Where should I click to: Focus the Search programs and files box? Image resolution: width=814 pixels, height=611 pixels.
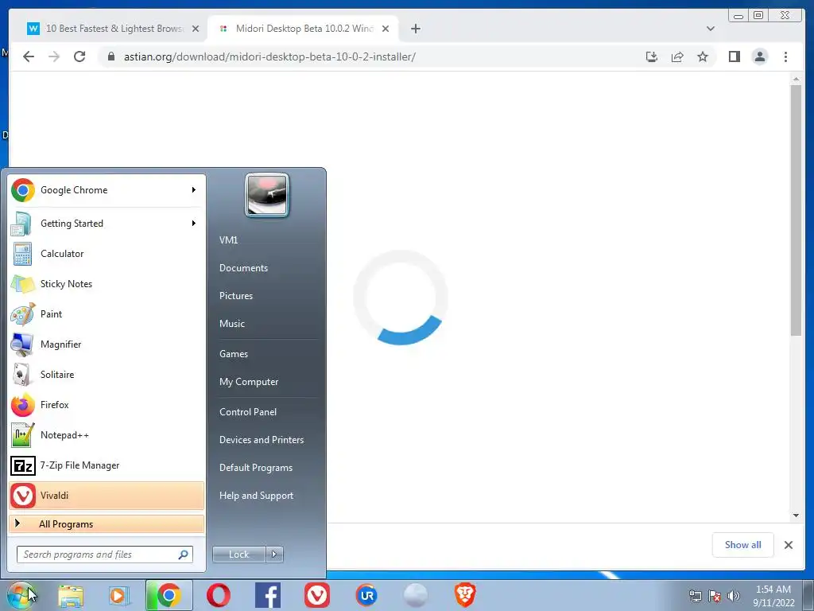tap(105, 555)
